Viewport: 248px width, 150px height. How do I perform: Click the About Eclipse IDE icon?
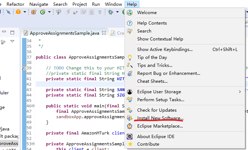pyautogui.click(x=130, y=136)
